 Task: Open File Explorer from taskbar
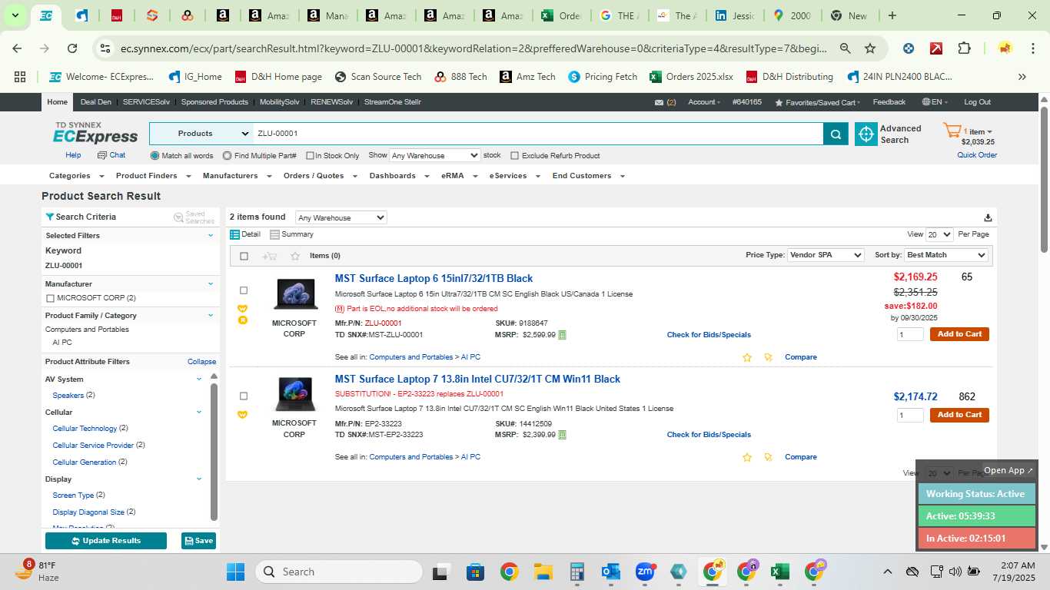pyautogui.click(x=543, y=572)
